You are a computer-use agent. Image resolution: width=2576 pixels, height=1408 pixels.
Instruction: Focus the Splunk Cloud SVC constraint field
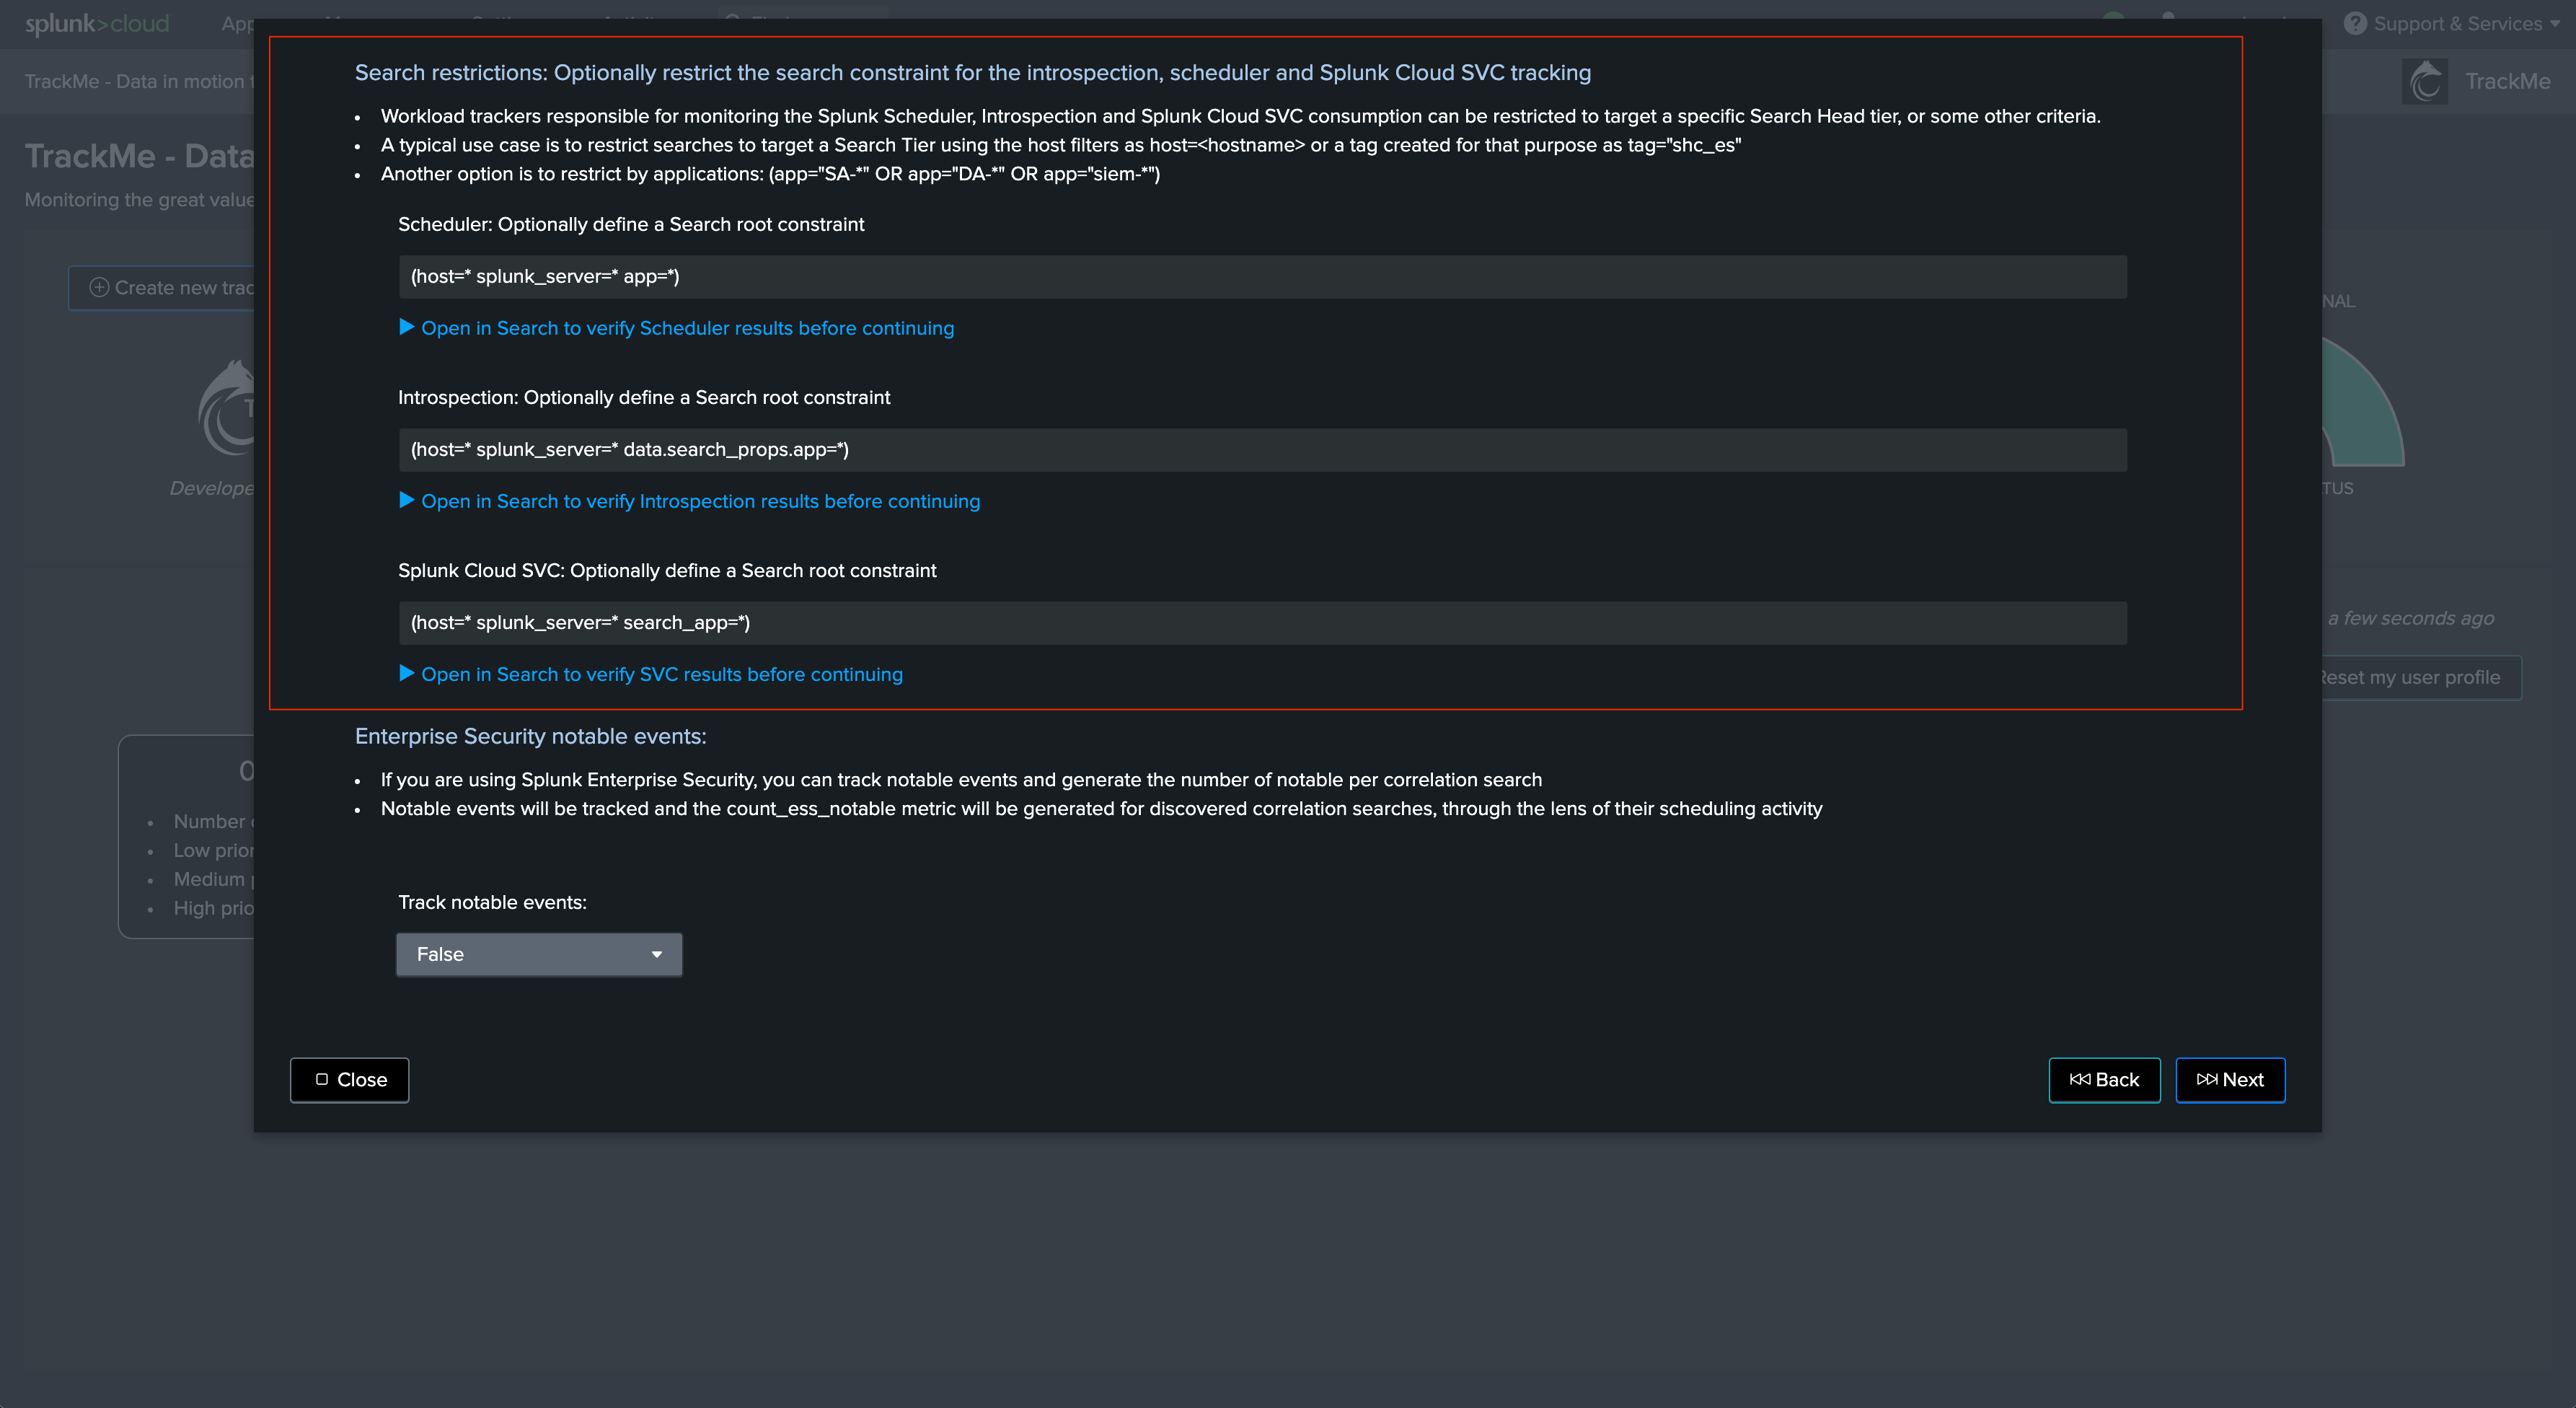[1262, 623]
